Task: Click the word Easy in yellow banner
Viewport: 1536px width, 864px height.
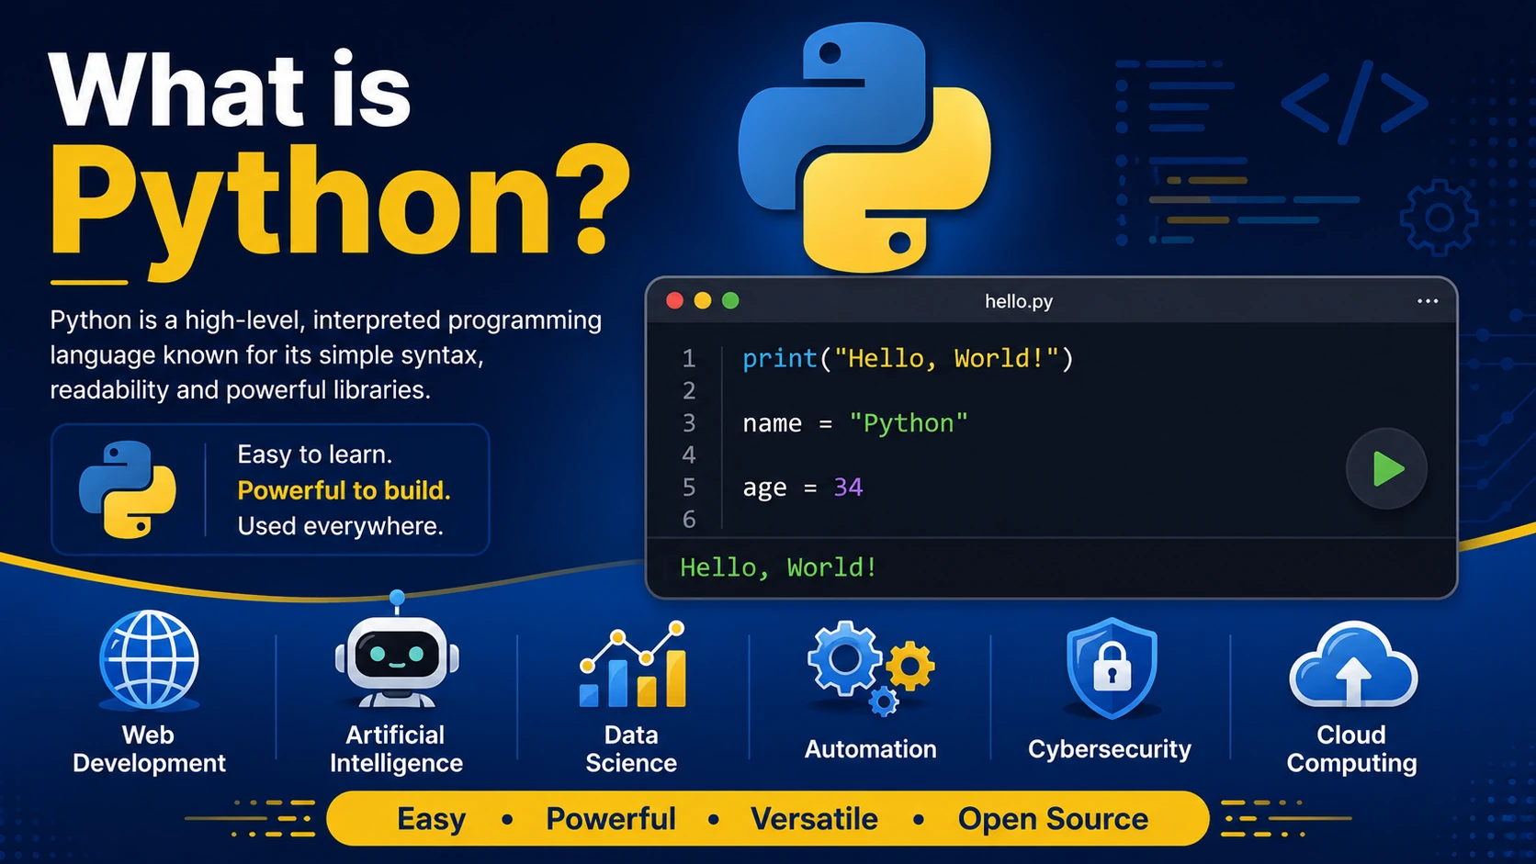Action: (x=431, y=819)
